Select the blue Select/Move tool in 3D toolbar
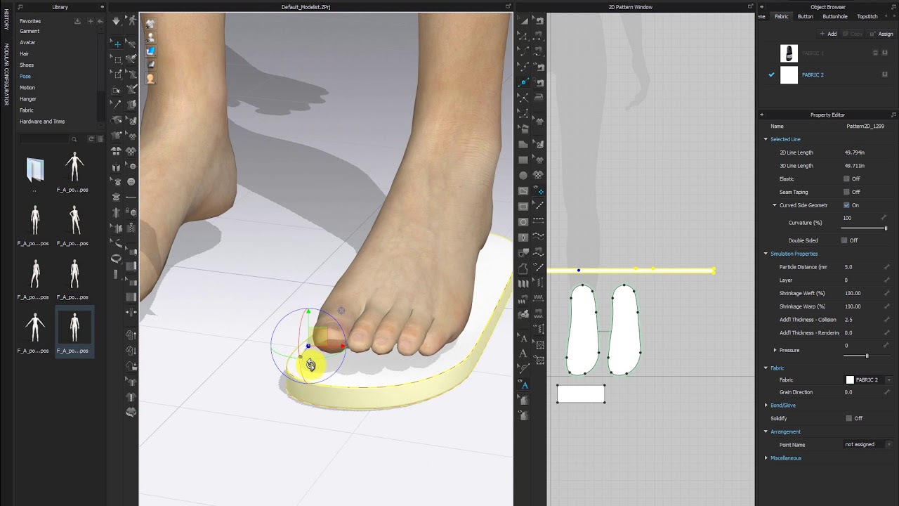This screenshot has width=899, height=506. [117, 44]
